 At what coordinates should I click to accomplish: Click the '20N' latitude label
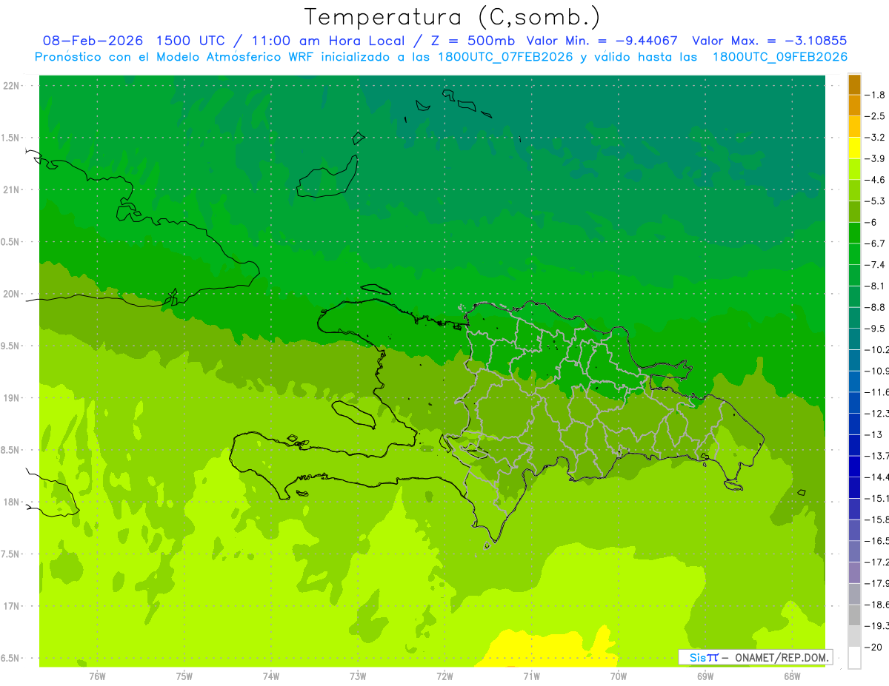pyautogui.click(x=12, y=294)
